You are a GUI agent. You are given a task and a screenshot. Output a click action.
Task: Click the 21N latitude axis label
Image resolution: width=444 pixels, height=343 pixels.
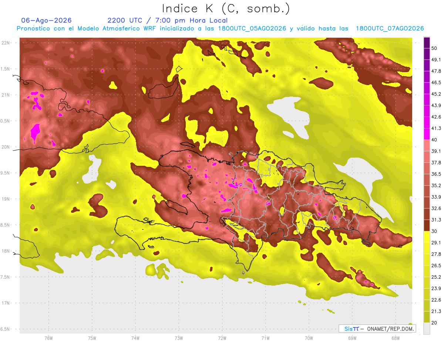coord(6,95)
